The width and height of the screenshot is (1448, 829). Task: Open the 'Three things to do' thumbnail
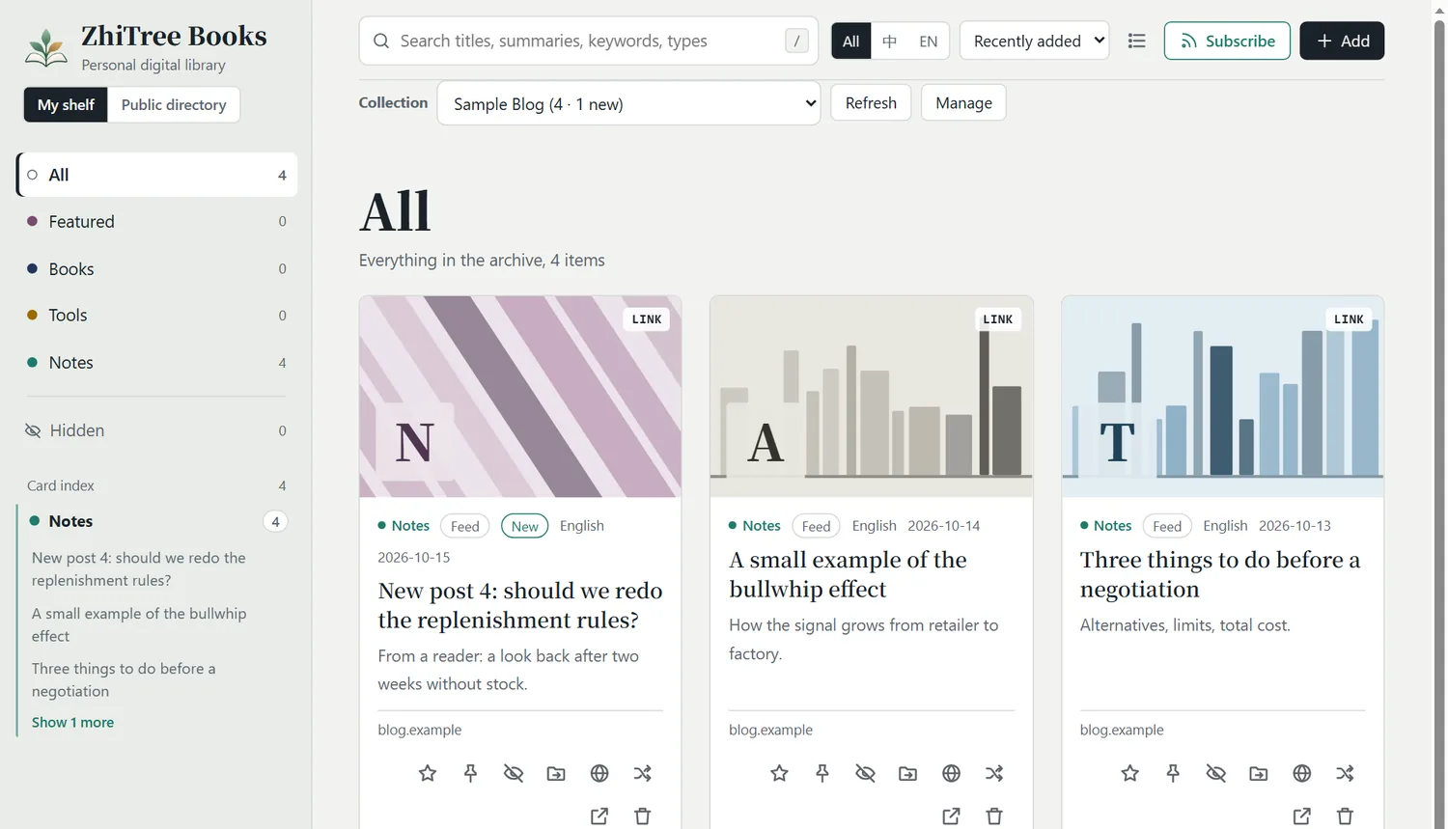pos(1222,397)
